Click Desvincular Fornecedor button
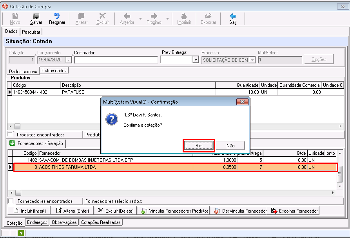The width and height of the screenshot is (350, 238). click(239, 211)
